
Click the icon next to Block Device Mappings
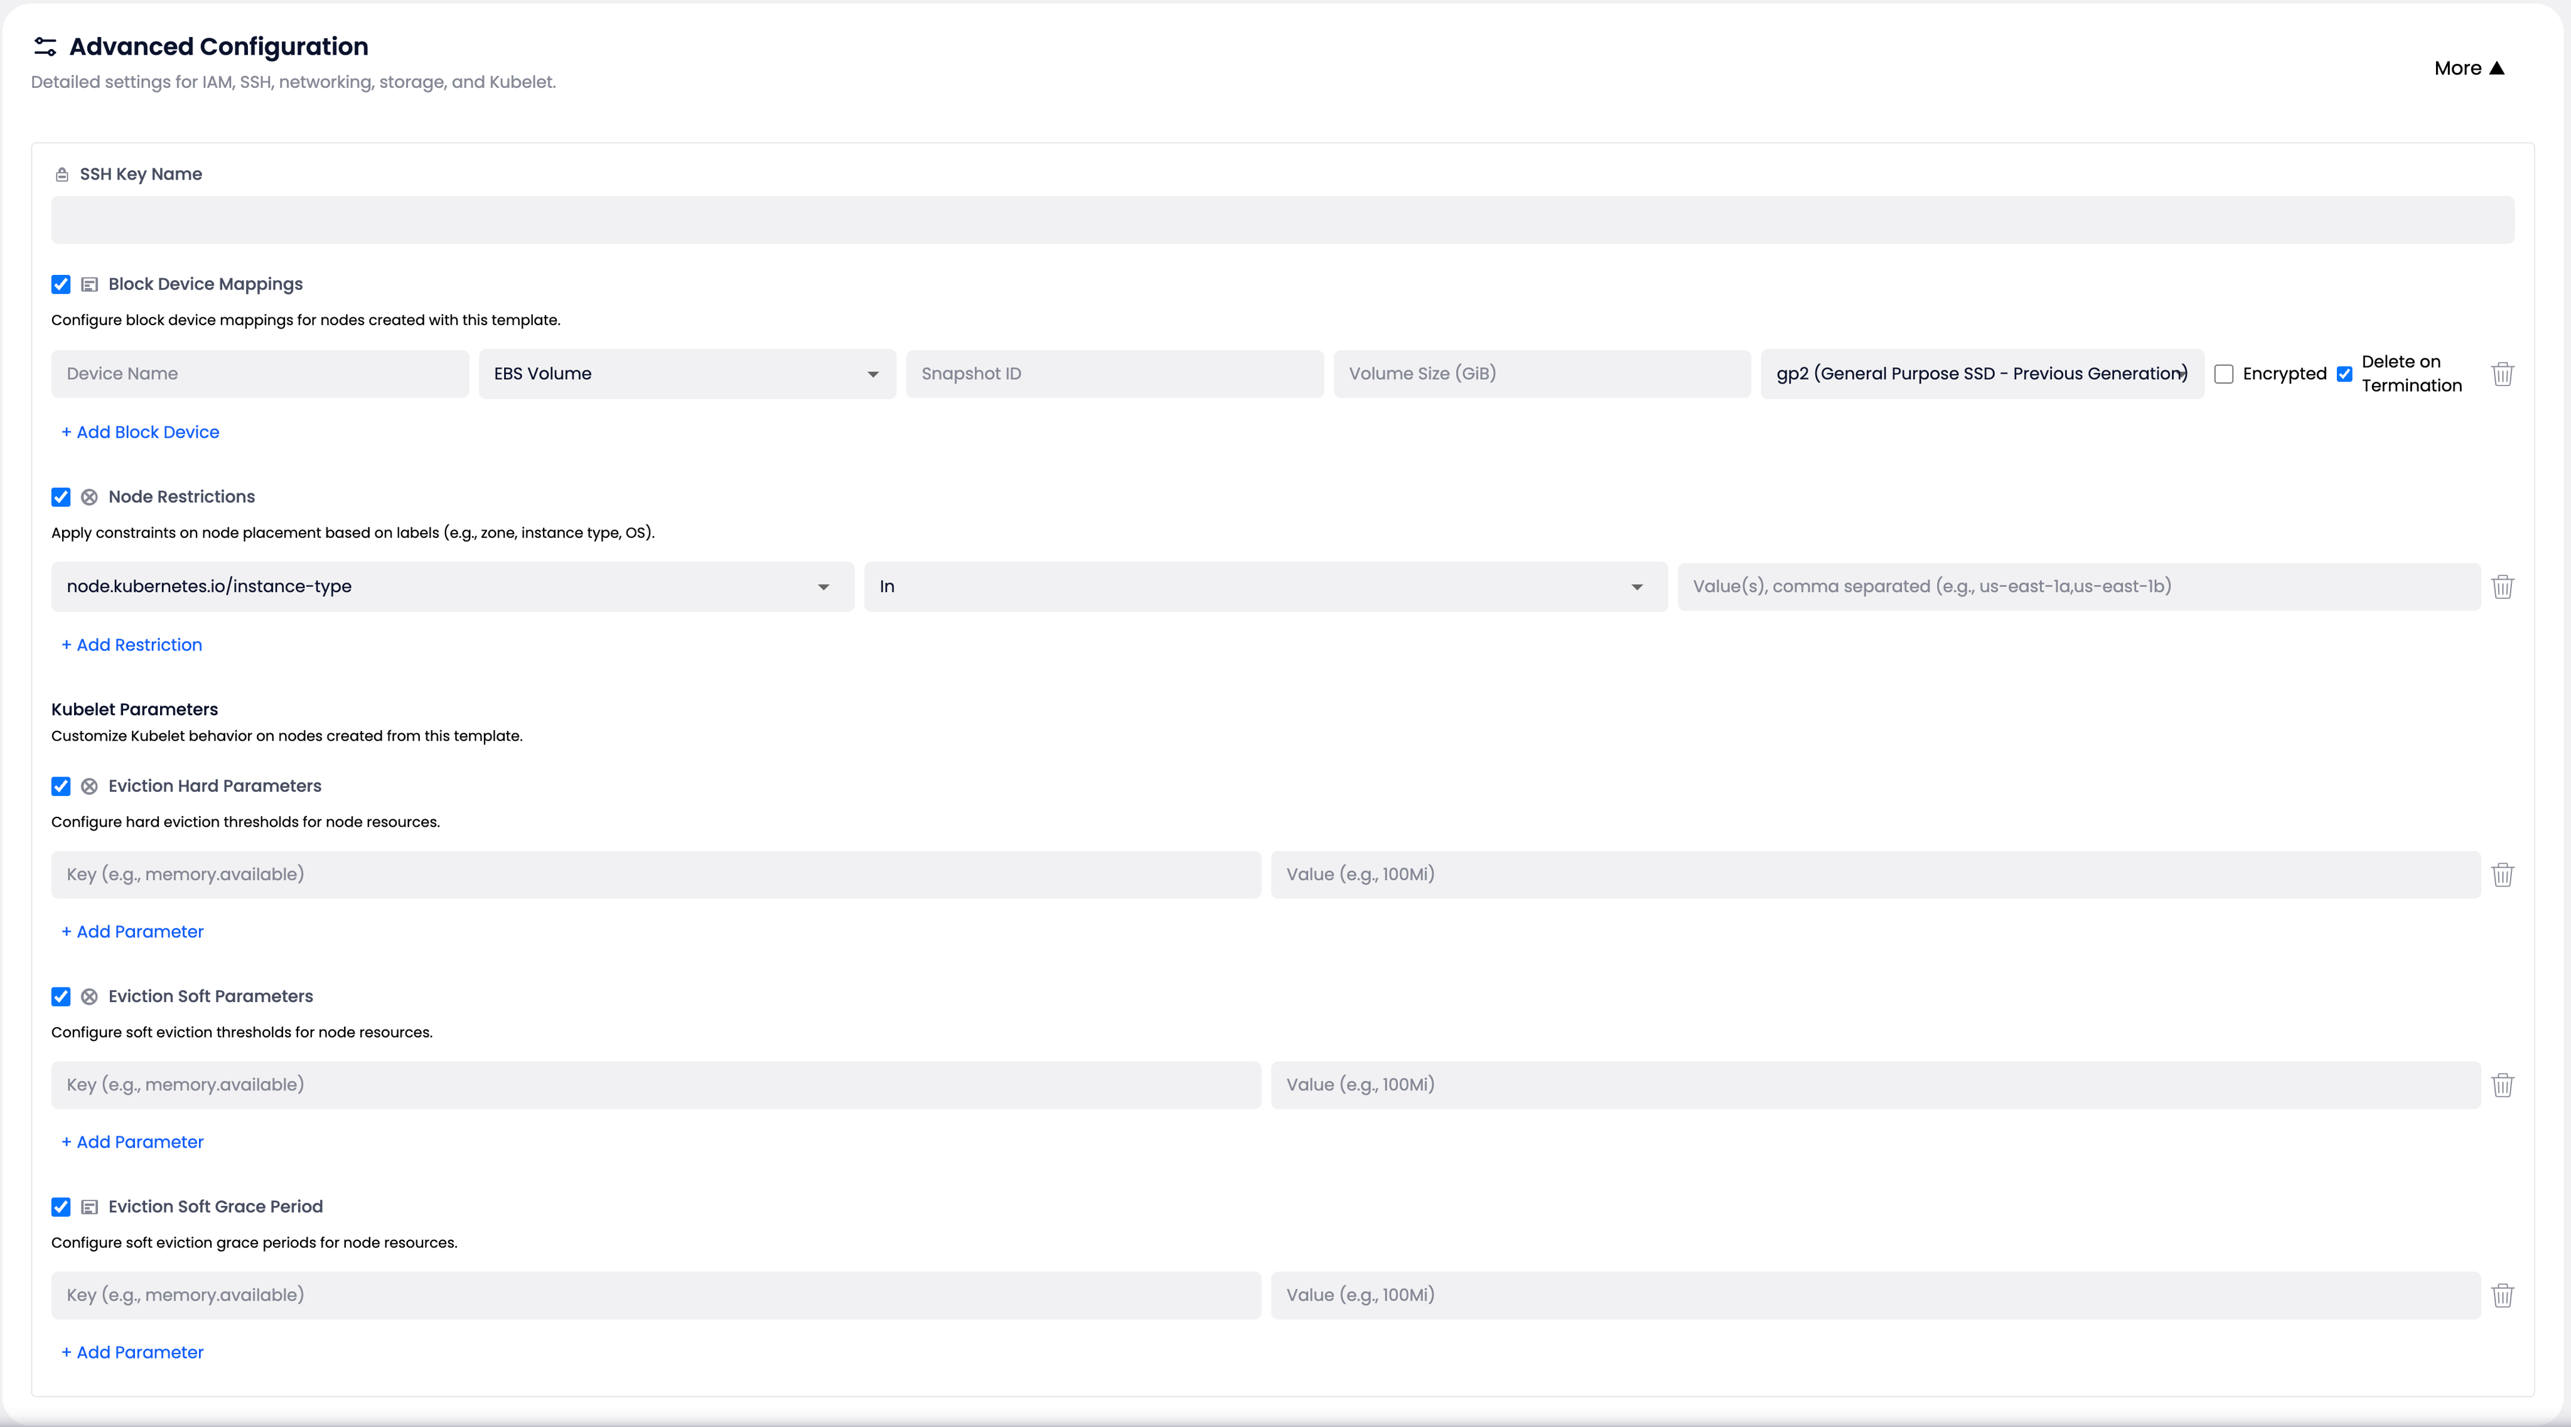click(x=89, y=284)
